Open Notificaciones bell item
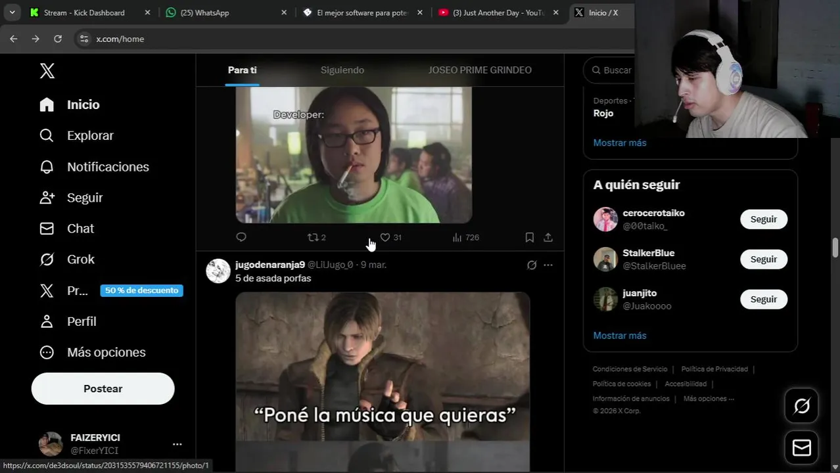Image resolution: width=840 pixels, height=473 pixels. (94, 167)
